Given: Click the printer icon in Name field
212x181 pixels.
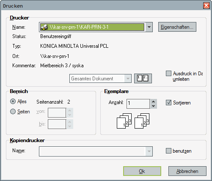Looking at the screenshot, I should coord(44,27).
